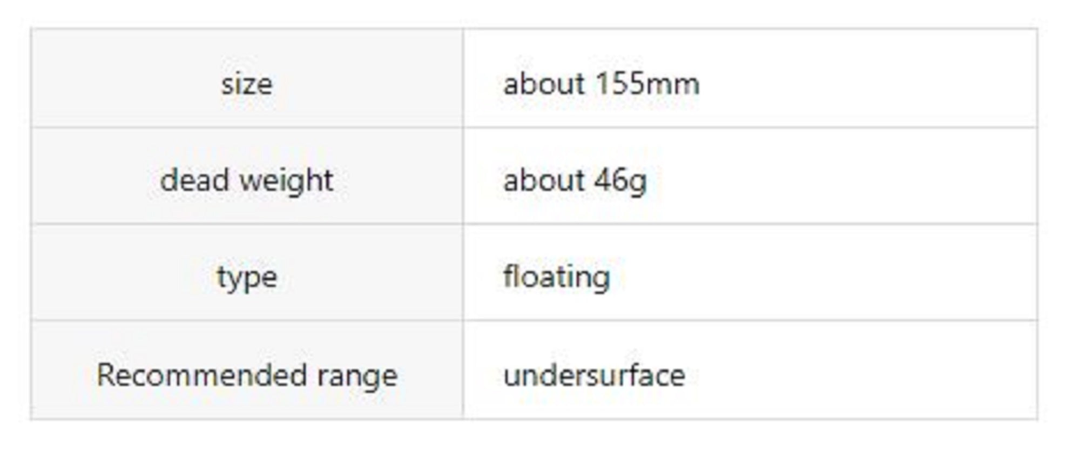Viewport: 1080px width, 457px height.
Task: Click "about" in the dead weight row
Action: (544, 180)
